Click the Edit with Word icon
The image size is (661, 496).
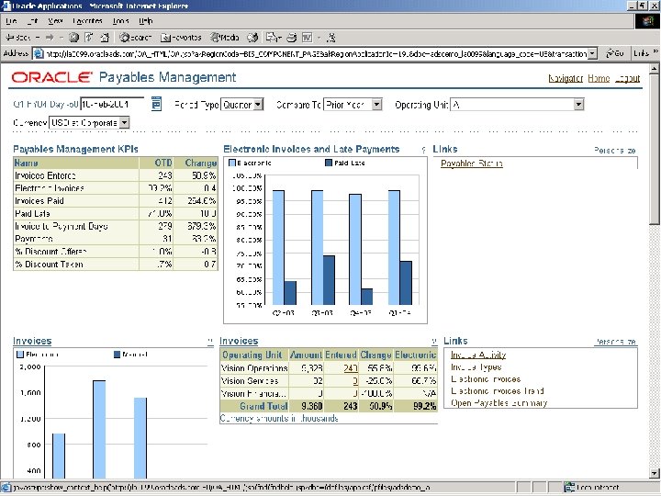pyautogui.click(x=308, y=38)
